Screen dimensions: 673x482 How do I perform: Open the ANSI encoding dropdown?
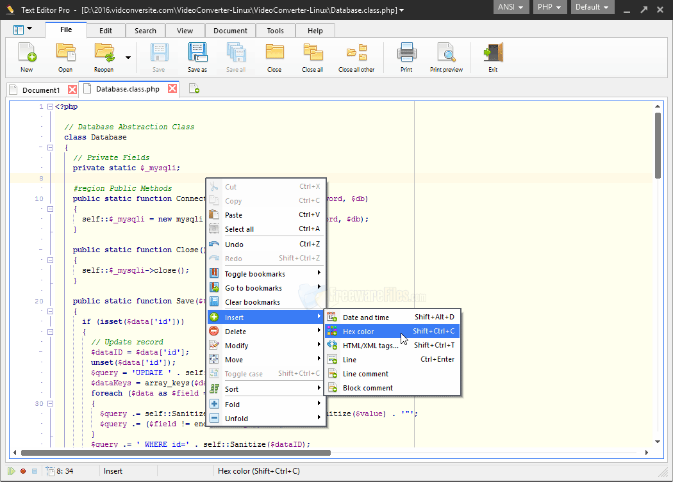[x=510, y=7]
